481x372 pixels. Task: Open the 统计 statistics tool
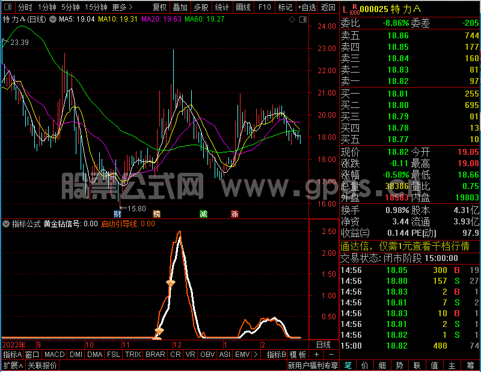(222, 7)
